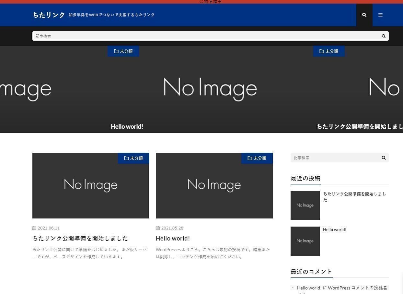Screen dimensions: 403x294
Task: Click 未分類 folder tag on Hello world card
Action: click(x=257, y=158)
